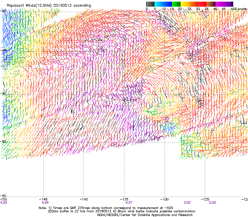Click the '-140' longitude label
This screenshot has width=248, height=217.
pyautogui.click(x=84, y=199)
